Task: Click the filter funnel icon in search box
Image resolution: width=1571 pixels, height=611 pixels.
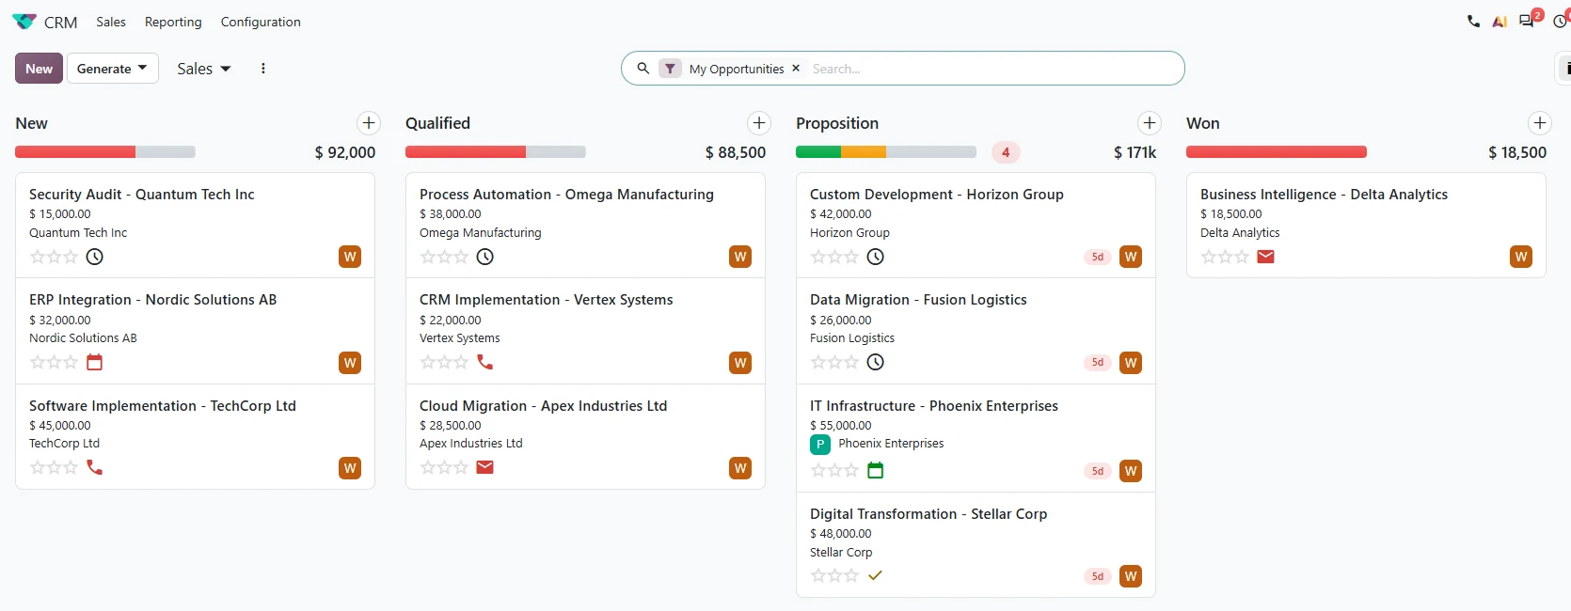Action: coord(670,69)
